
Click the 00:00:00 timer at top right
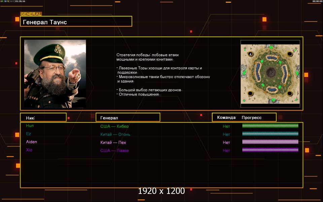pyautogui.click(x=317, y=1)
